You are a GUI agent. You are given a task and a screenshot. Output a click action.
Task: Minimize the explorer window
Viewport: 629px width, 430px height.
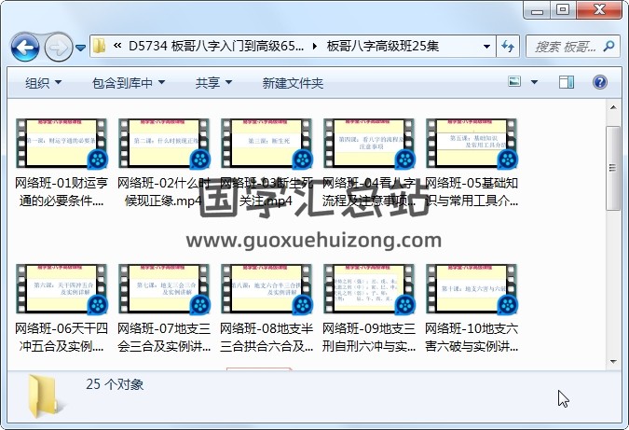[537, 10]
